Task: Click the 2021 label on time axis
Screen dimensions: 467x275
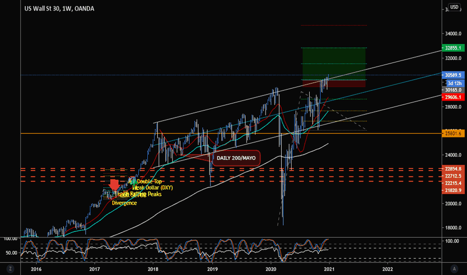Action: click(x=329, y=269)
